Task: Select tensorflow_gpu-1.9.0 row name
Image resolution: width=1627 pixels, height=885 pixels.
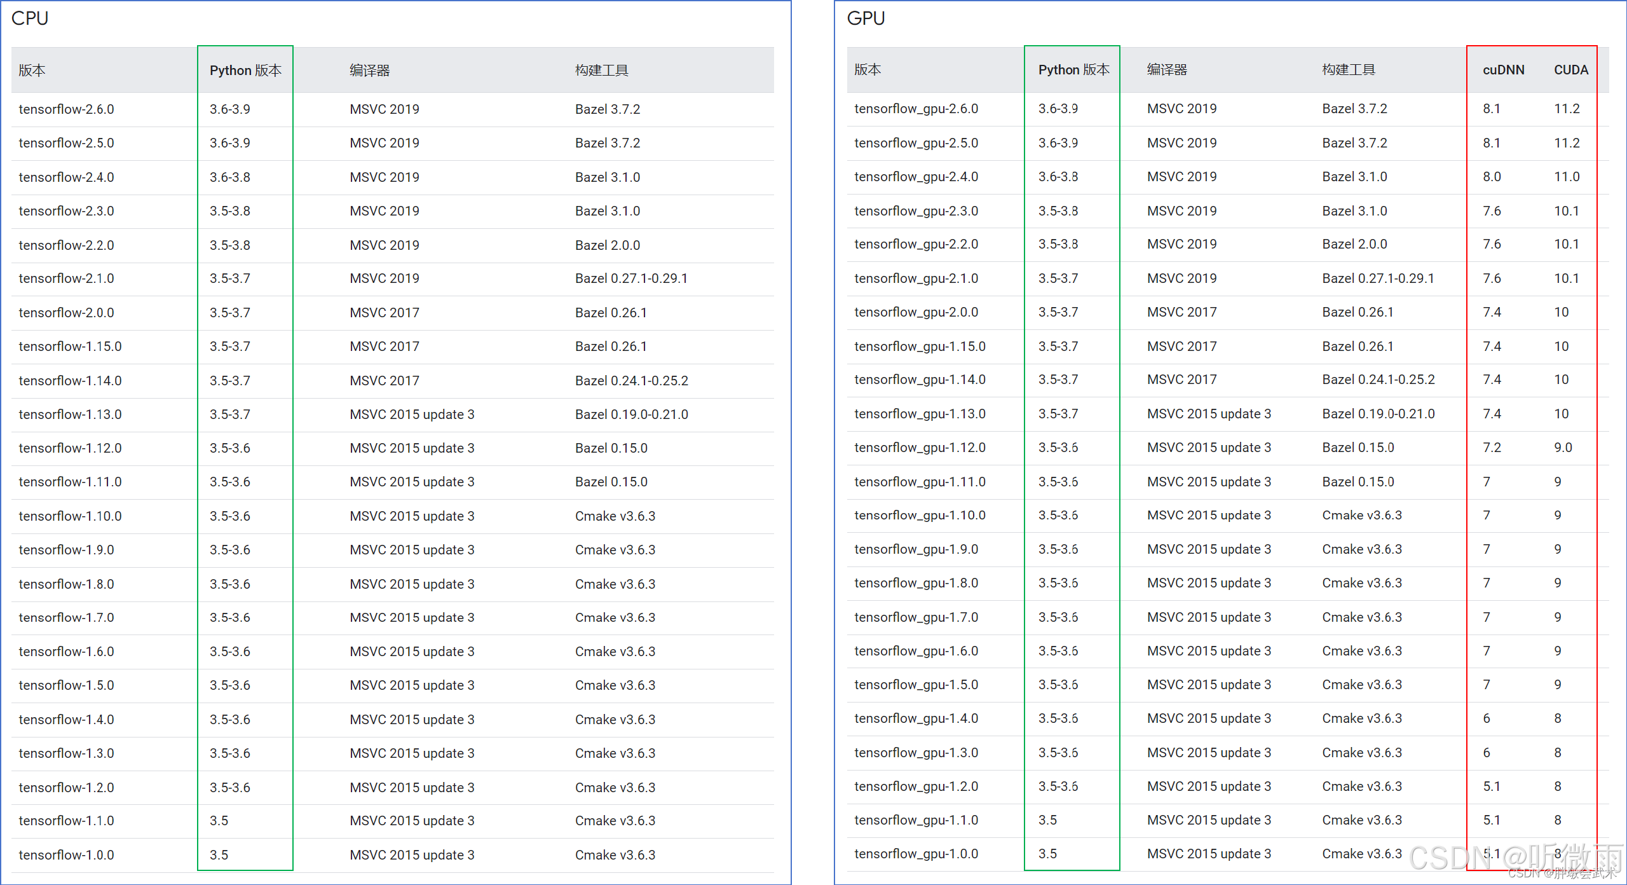Action: point(916,549)
